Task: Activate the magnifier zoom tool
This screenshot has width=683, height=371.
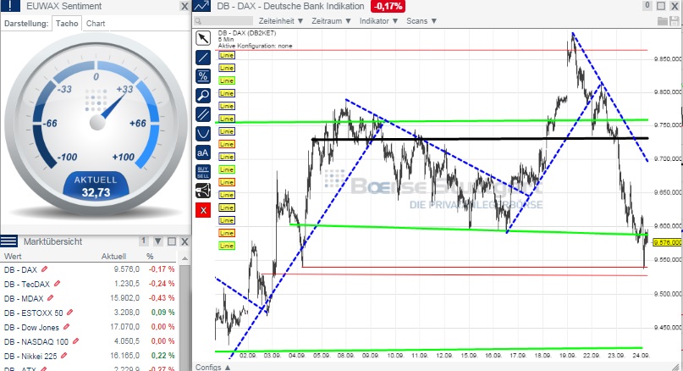Action: click(203, 96)
